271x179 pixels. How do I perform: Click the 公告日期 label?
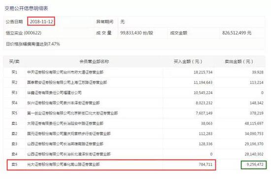(14, 22)
